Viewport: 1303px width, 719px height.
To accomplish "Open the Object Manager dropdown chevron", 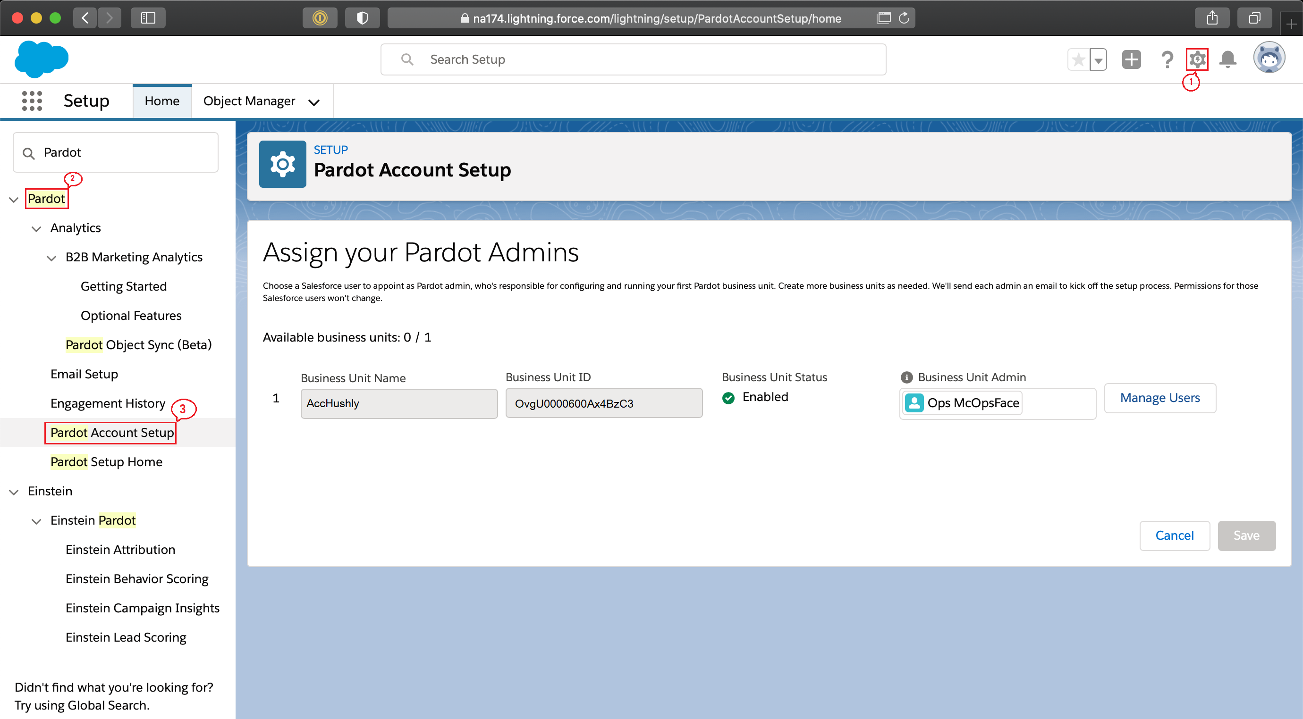I will [x=314, y=103].
